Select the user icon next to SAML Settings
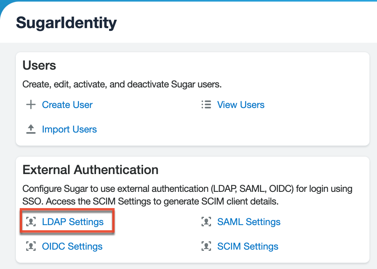The image size is (377, 269). pos(206,222)
